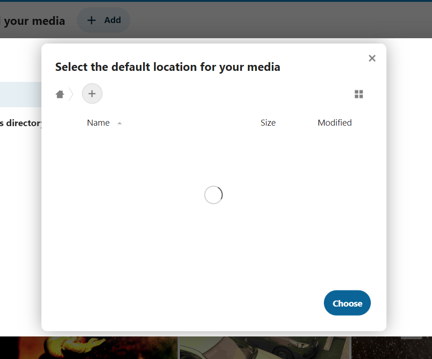The height and width of the screenshot is (359, 432).
Task: Open the car photo thumbnail at the bottom
Action: tap(264, 348)
